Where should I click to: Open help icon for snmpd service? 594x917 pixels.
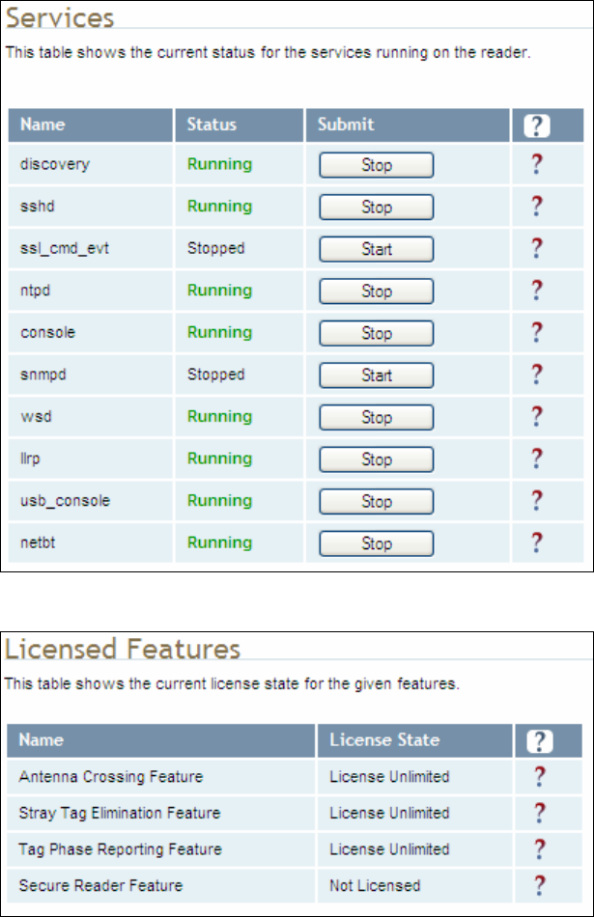click(x=537, y=375)
